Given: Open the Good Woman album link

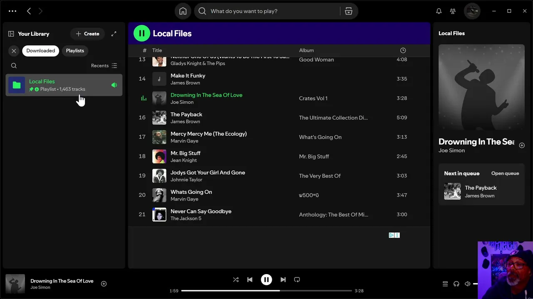Looking at the screenshot, I should point(316,59).
